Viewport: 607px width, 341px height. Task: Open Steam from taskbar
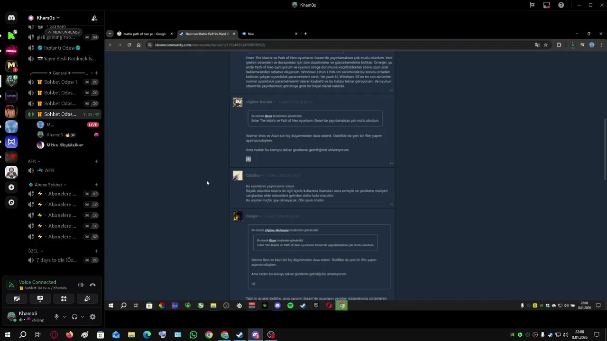click(240, 335)
